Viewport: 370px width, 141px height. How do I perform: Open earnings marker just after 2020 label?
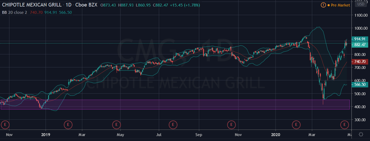coord(296,125)
